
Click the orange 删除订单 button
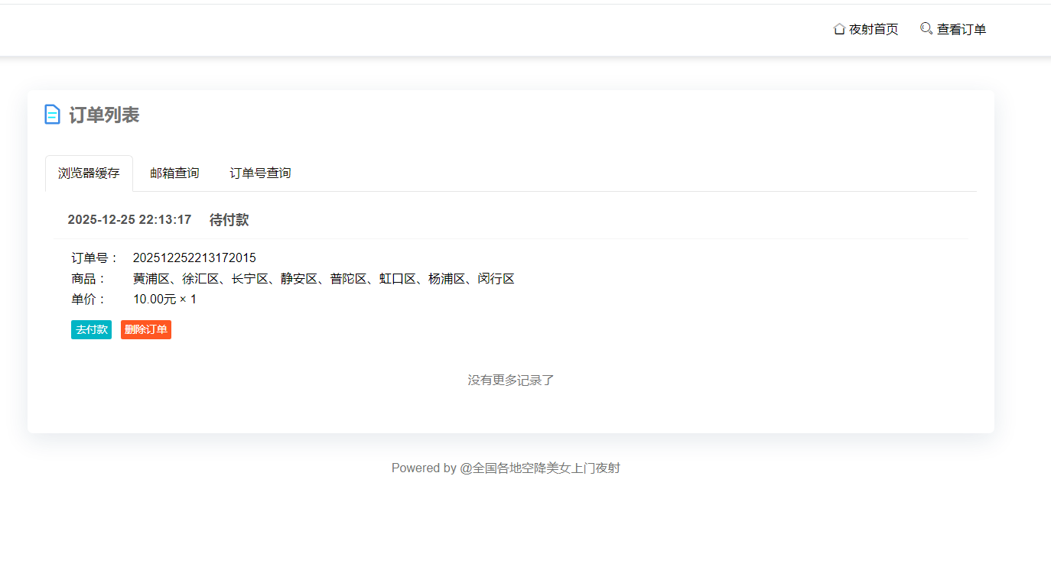click(x=145, y=329)
